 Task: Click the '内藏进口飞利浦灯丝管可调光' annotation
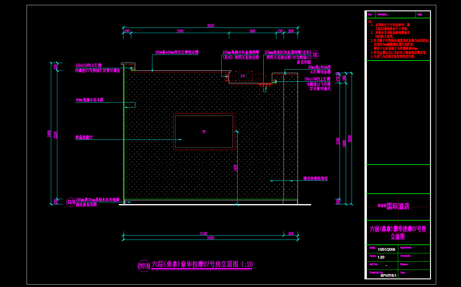pos(98,71)
